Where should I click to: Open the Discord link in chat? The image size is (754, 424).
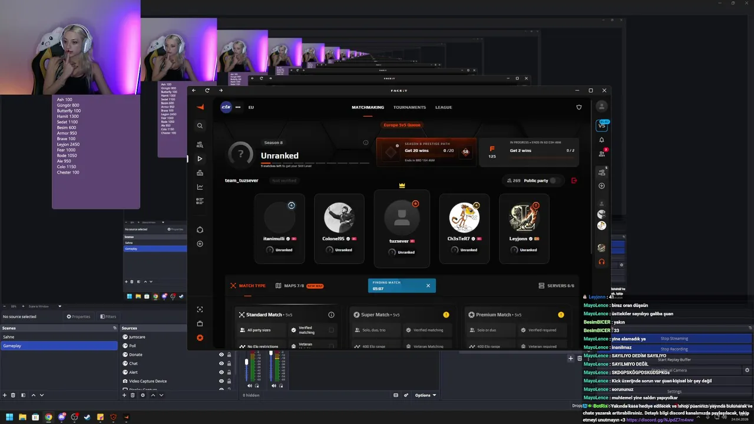pyautogui.click(x=660, y=420)
